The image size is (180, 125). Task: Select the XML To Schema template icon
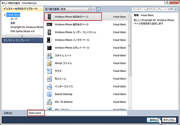coord(49,102)
